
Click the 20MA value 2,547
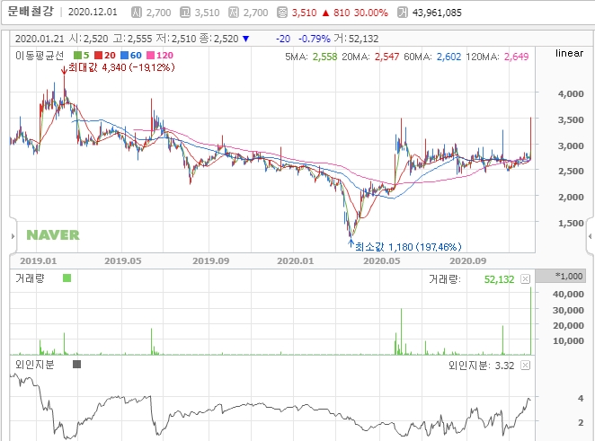tap(387, 57)
